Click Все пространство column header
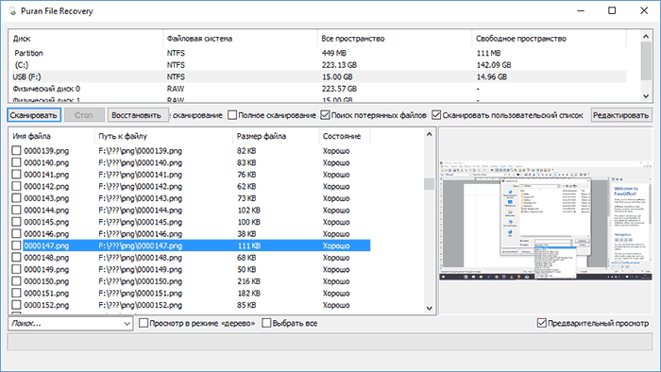This screenshot has width=661, height=372. (x=395, y=39)
